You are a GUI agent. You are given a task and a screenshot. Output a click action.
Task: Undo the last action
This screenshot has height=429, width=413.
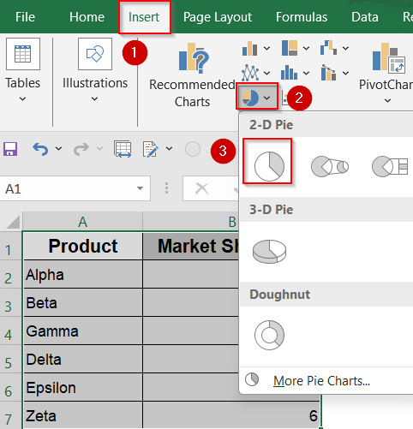[x=40, y=149]
